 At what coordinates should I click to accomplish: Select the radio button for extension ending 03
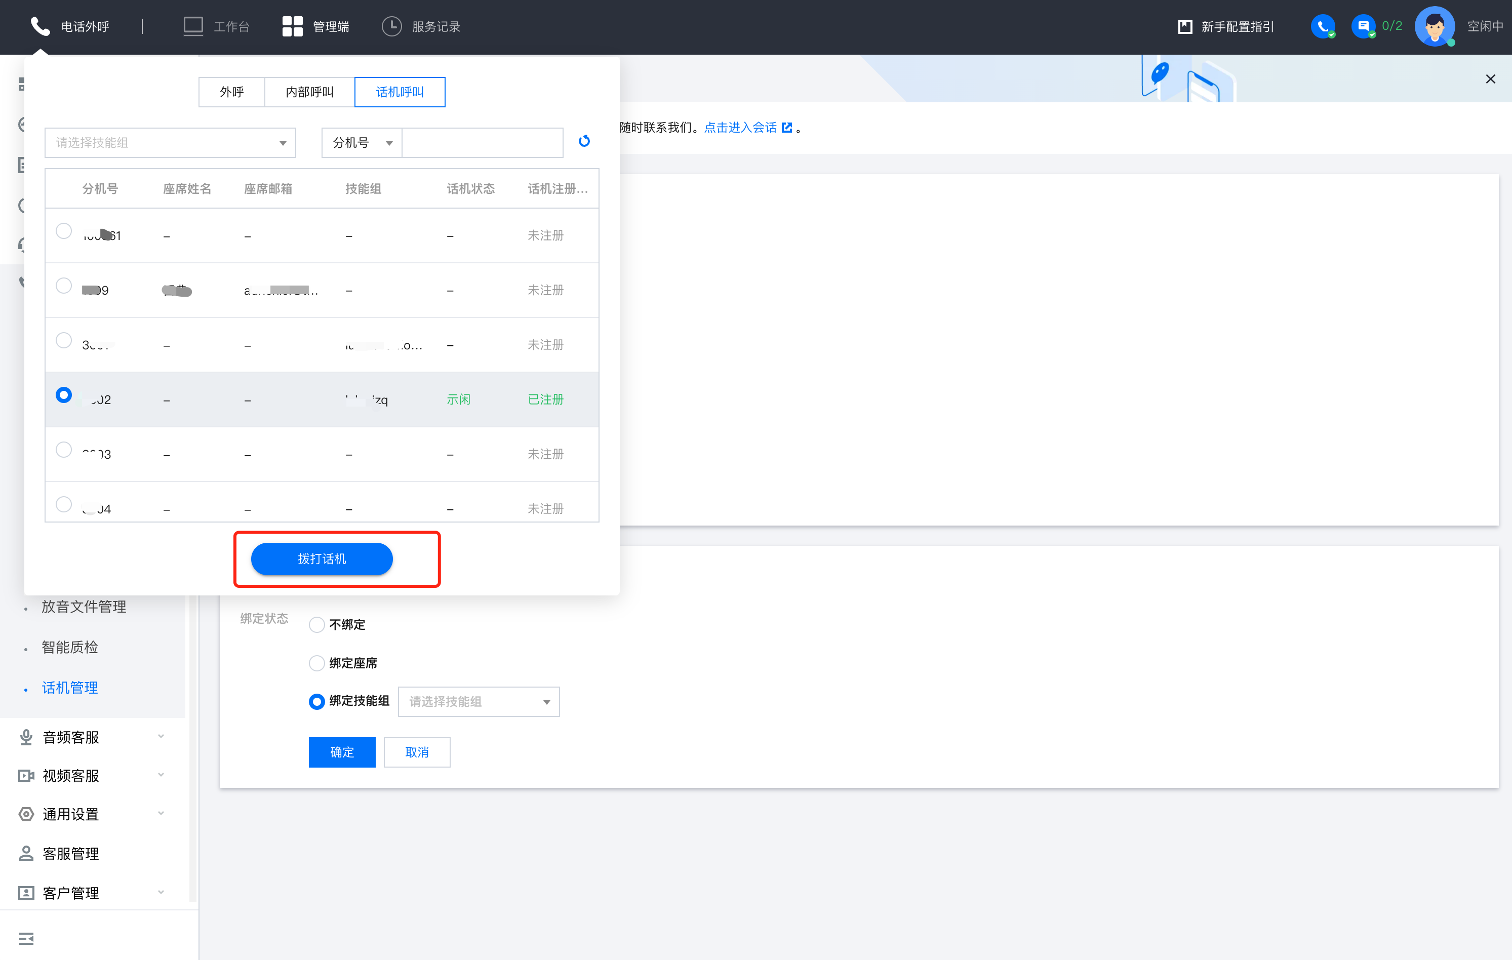63,450
